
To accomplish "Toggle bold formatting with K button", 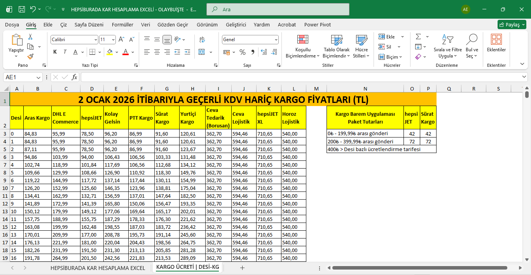I will tap(55, 52).
